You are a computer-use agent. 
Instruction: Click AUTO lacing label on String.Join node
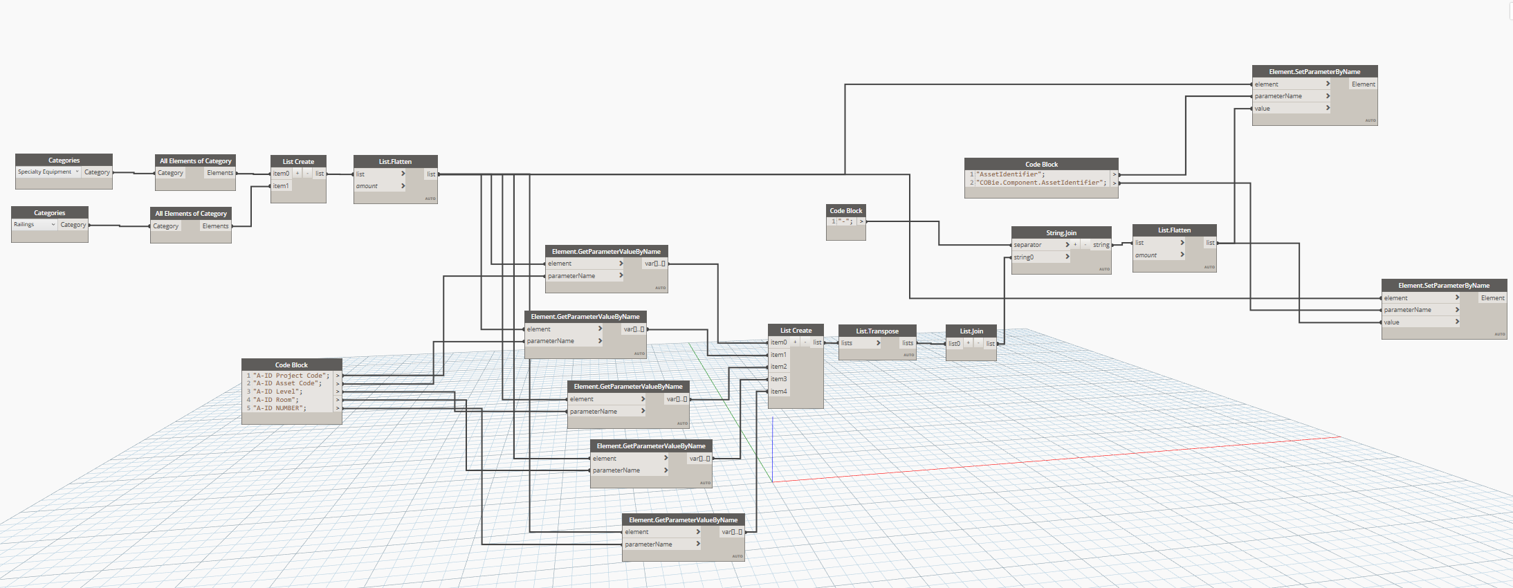tap(1104, 269)
